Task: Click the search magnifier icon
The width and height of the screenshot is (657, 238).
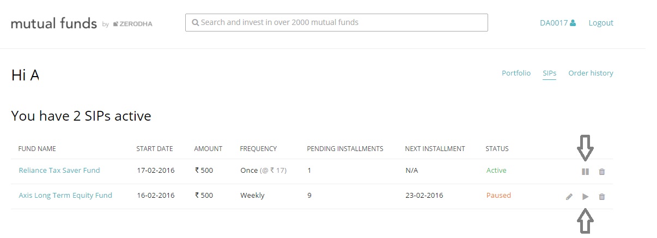Action: (195, 23)
